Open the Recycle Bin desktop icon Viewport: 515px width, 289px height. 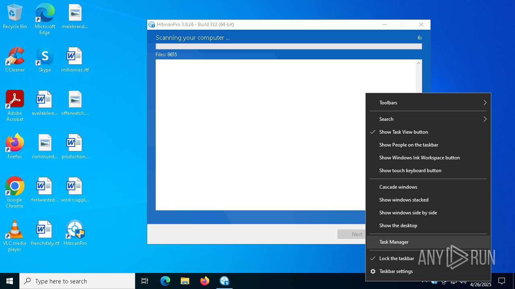coord(15,17)
